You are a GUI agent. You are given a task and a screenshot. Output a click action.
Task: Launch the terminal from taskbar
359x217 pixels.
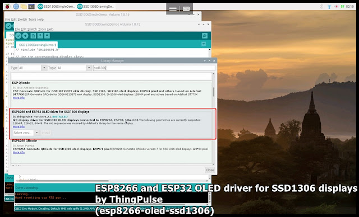(31, 6)
